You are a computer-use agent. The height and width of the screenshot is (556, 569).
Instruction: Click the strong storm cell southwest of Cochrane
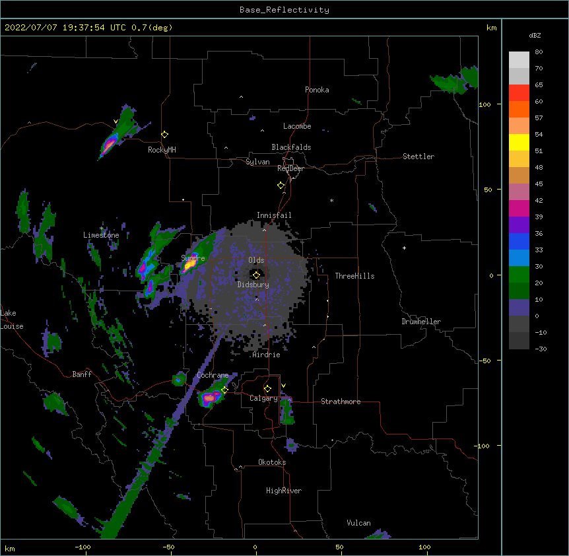(x=209, y=398)
